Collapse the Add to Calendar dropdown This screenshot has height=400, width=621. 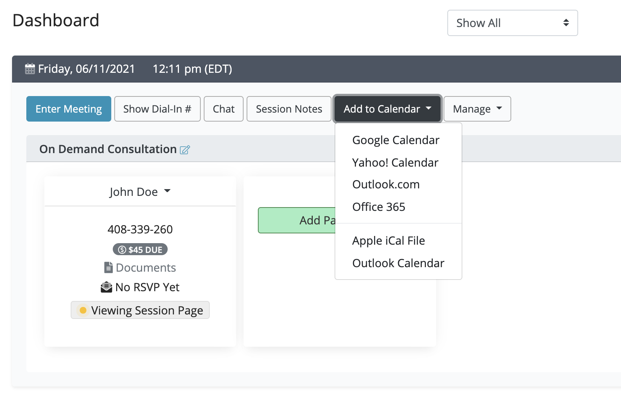[x=387, y=109]
